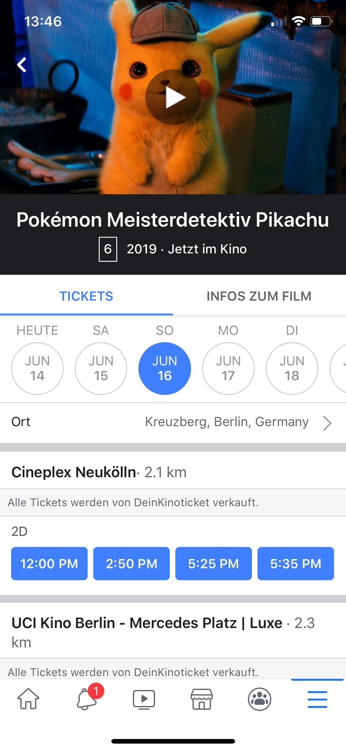Tap the back arrow icon

click(22, 65)
